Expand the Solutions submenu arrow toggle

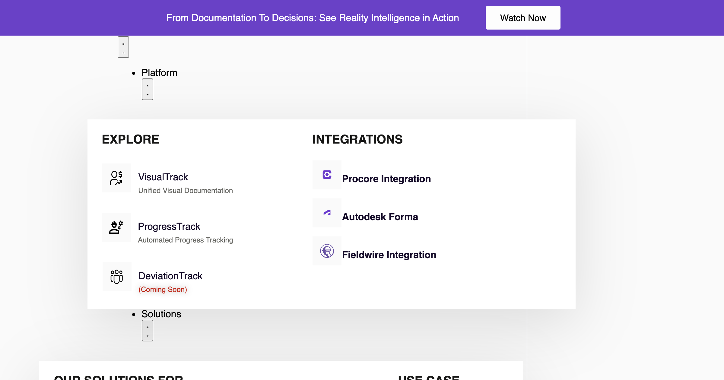point(148,331)
